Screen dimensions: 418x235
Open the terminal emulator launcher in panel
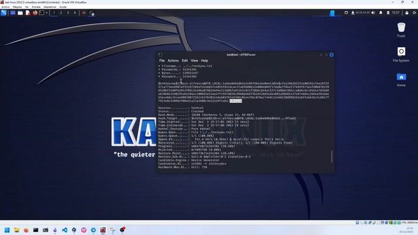point(42,13)
